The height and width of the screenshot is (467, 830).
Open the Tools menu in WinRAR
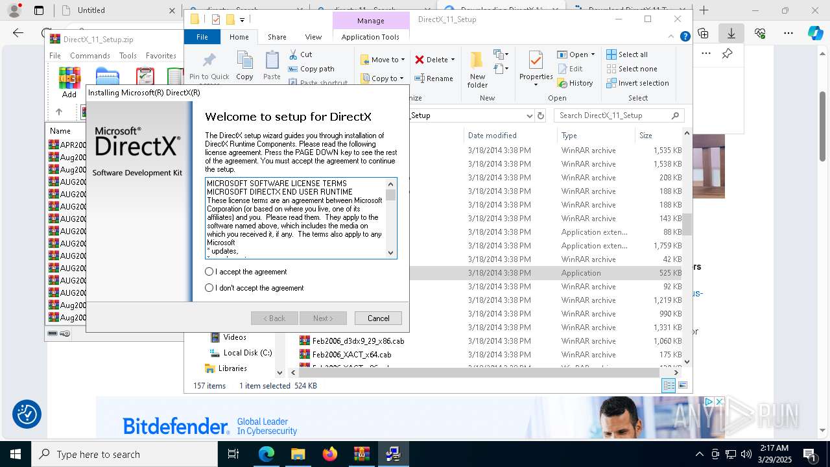128,56
